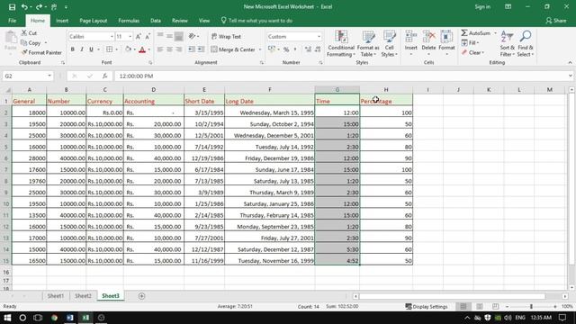576x324 pixels.
Task: Apply the Comma Style format
Action: (295, 49)
